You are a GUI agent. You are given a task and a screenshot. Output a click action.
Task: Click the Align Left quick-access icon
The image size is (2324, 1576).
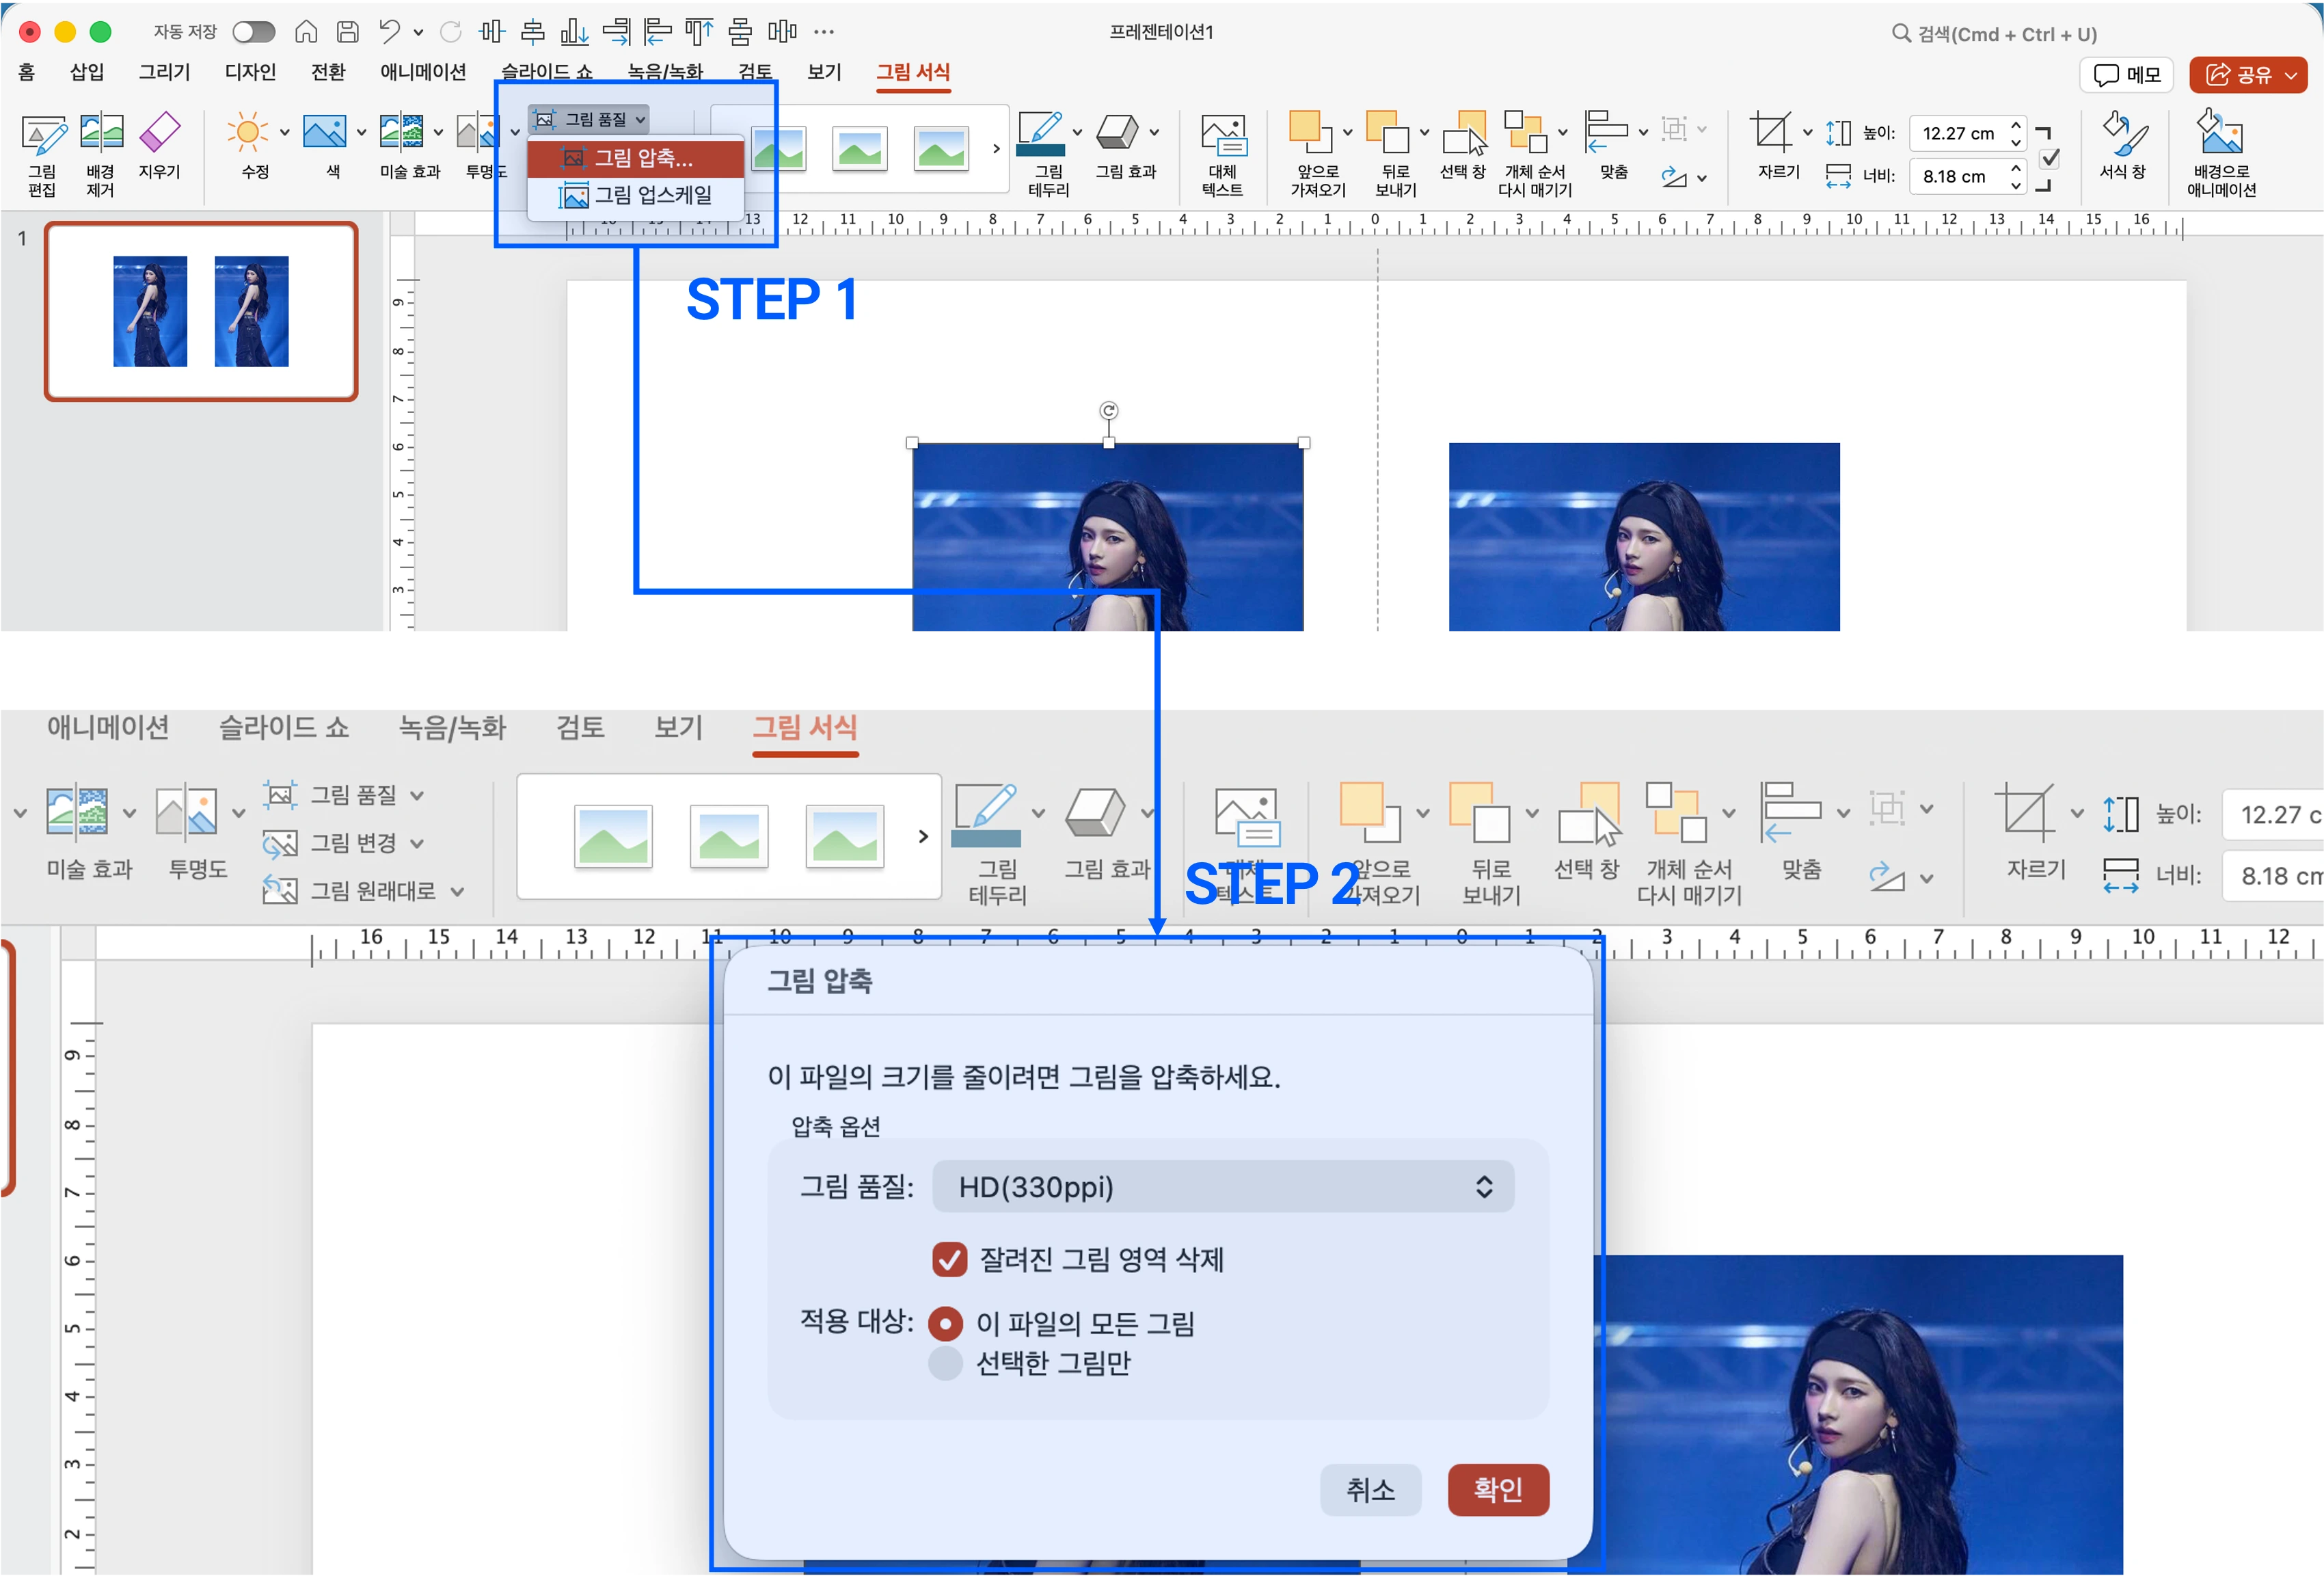point(657,32)
